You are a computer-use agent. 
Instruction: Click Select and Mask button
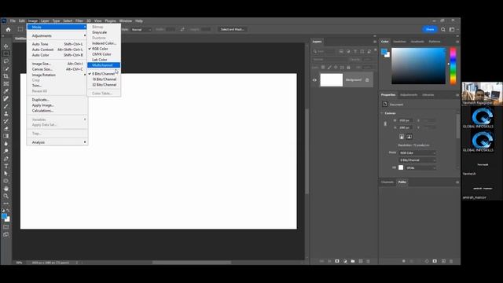click(x=233, y=30)
